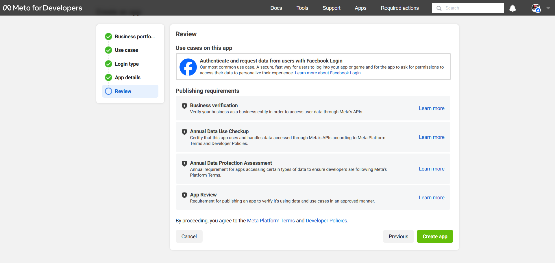Click the Facebook Login use case title
This screenshot has width=555, height=263.
tap(271, 61)
